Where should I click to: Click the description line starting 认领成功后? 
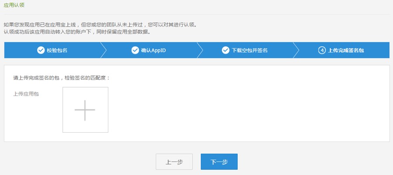(77, 32)
